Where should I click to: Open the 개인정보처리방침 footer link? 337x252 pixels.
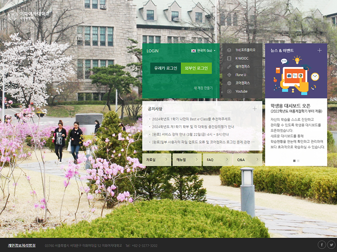[x=22, y=246]
